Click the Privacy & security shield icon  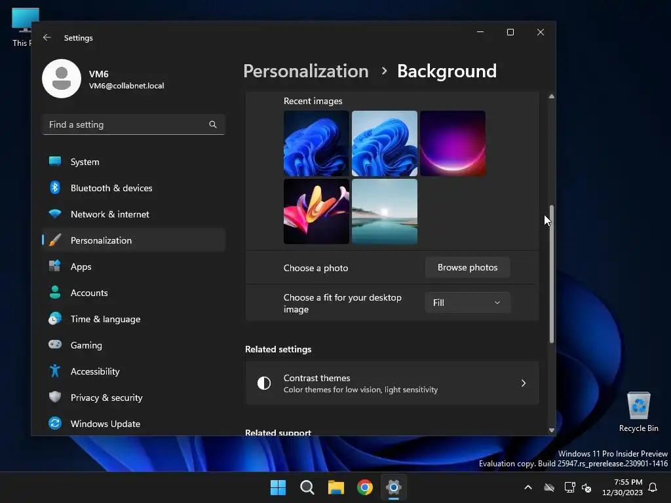pos(55,397)
